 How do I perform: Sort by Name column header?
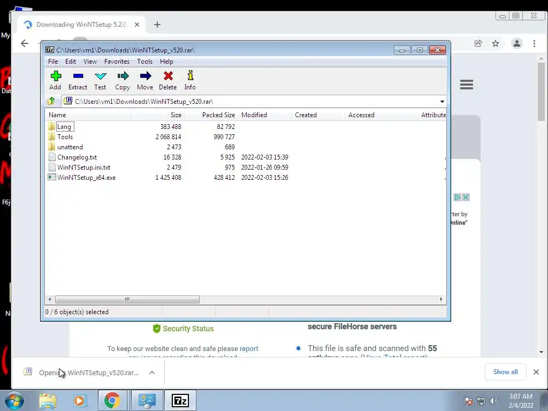point(88,115)
